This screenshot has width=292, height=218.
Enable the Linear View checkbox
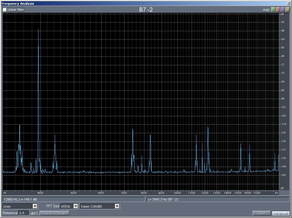click(4, 9)
